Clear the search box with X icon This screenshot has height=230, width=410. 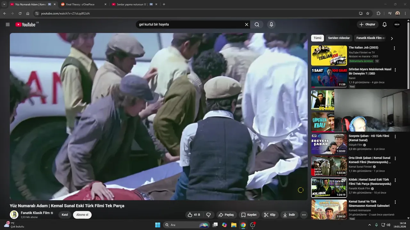click(247, 25)
